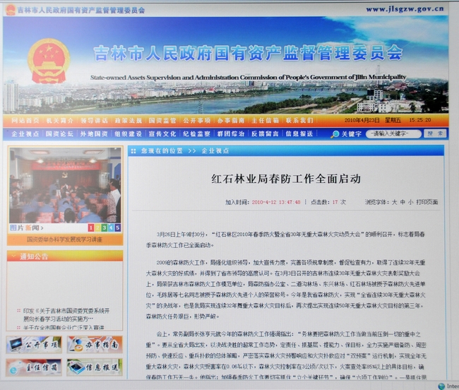Click the national emblem logo in banner
This screenshot has width=459, height=390.
[49, 61]
